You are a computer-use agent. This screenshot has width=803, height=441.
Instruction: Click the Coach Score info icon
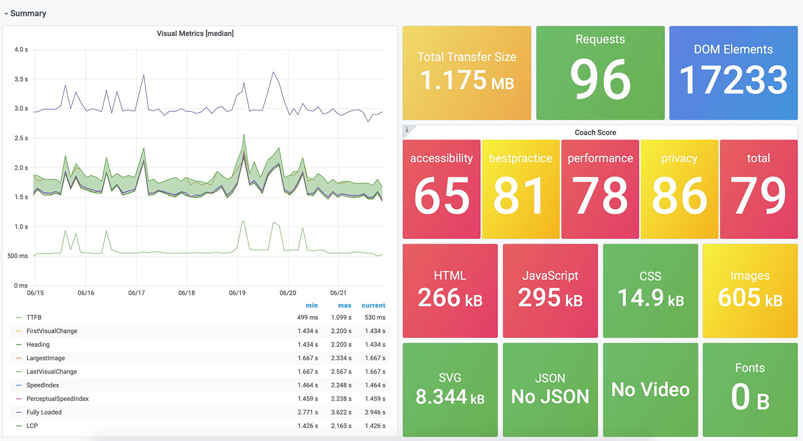tap(407, 130)
